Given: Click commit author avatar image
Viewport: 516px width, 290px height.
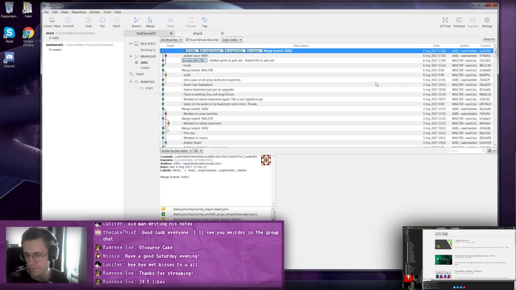Looking at the screenshot, I should [x=266, y=160].
